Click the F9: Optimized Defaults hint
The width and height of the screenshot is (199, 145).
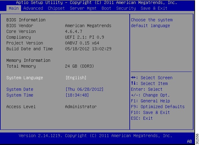pos(158,107)
